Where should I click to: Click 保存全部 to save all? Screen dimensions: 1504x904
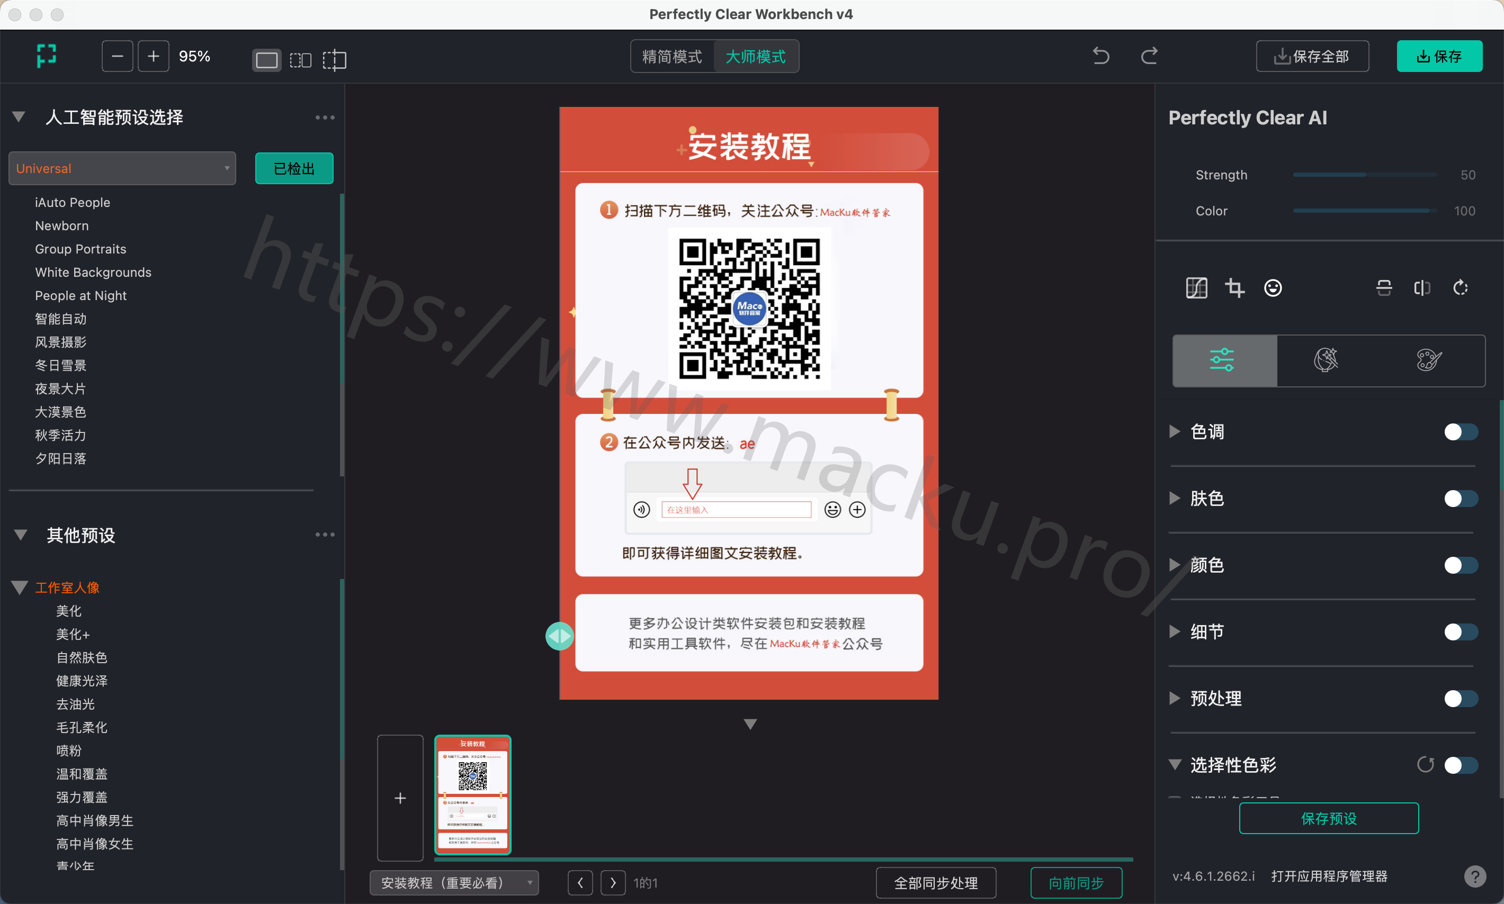[1312, 57]
